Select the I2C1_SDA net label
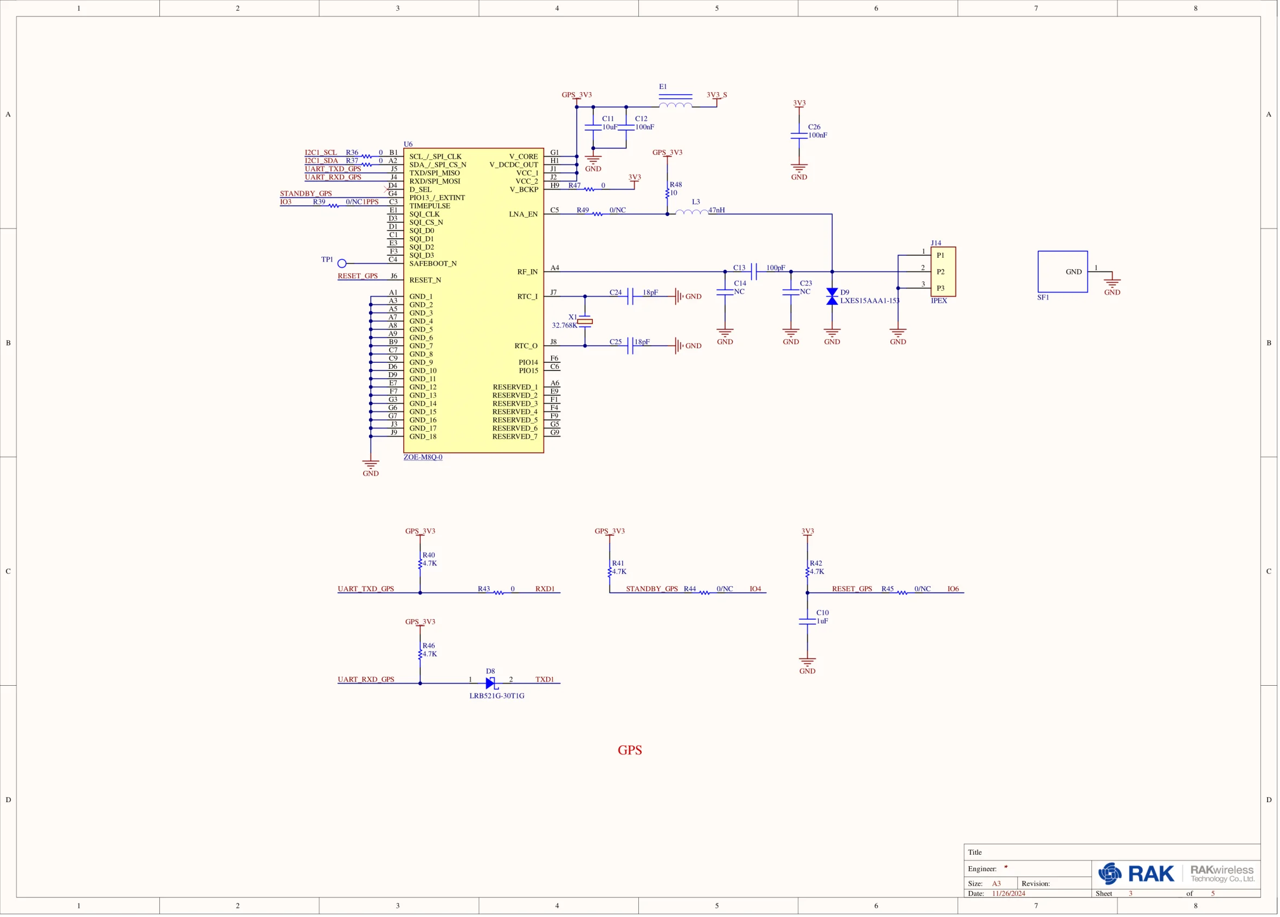This screenshot has width=1280, height=917. [x=321, y=161]
